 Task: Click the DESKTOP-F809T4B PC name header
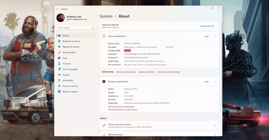point(110,25)
